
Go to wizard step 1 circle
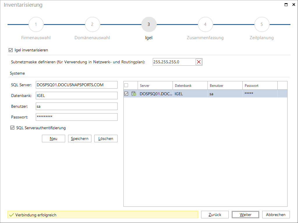[x=36, y=24]
